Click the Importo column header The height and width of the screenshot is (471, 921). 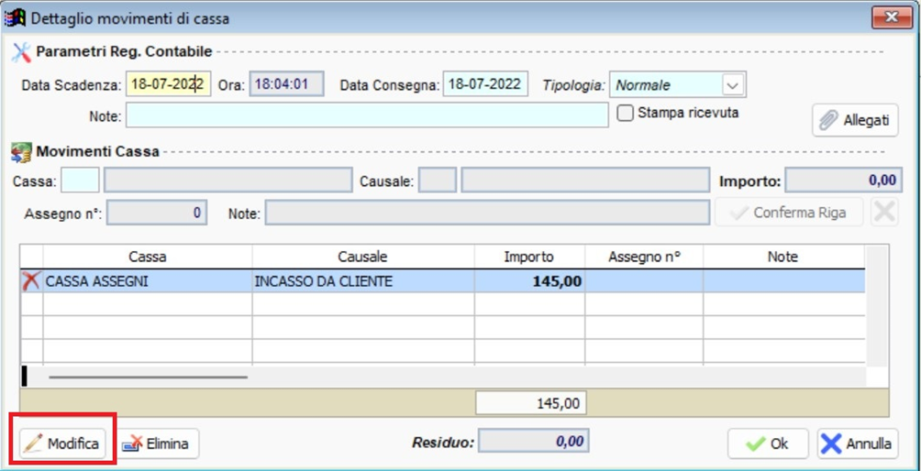529,257
